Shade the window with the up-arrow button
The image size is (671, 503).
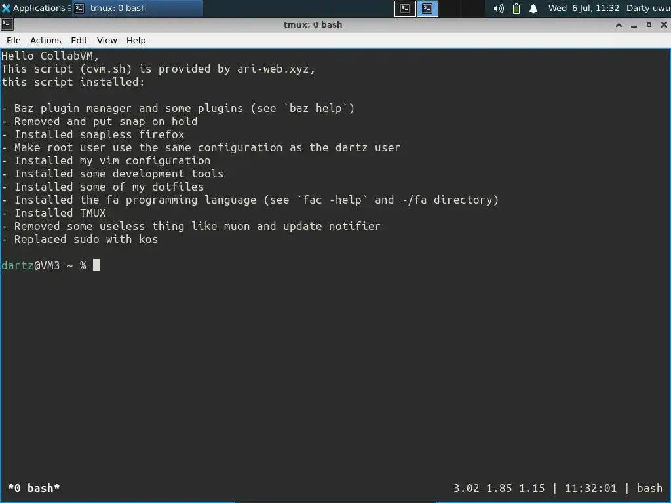coord(619,25)
